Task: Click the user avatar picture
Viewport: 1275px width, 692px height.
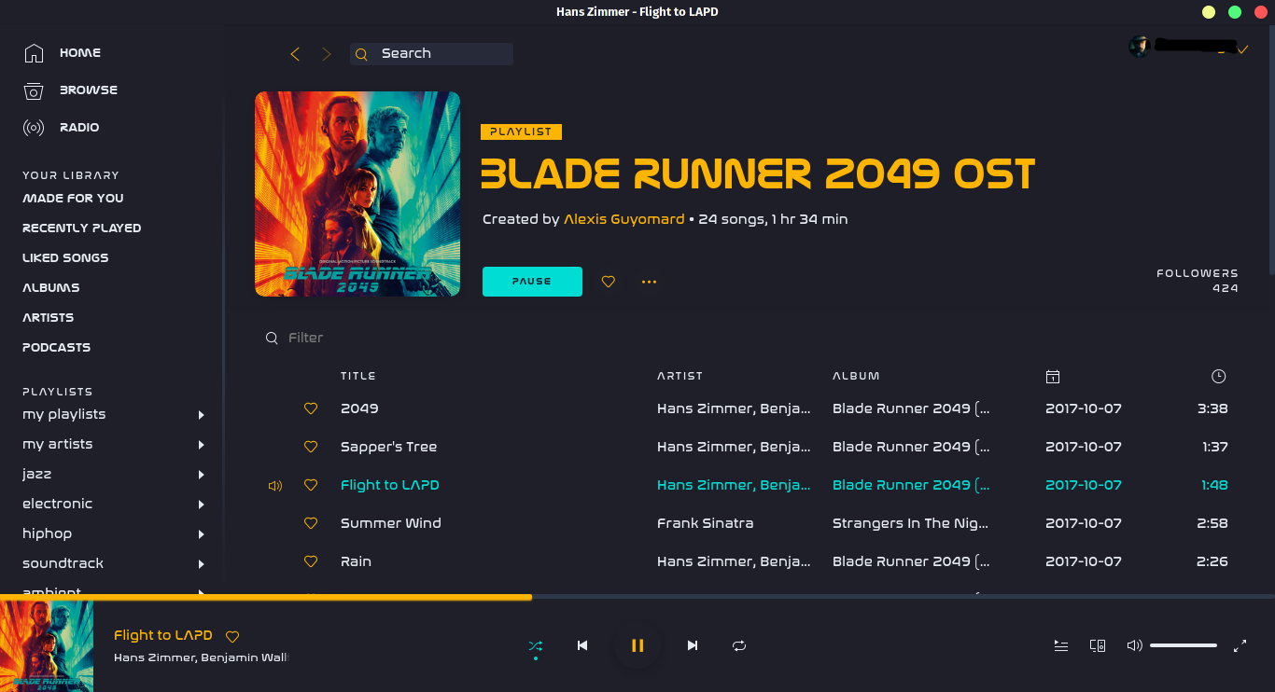Action: (1140, 47)
